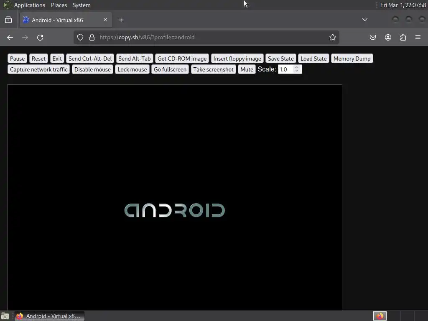The image size is (428, 321).
Task: Click the show desktop icon in taskbar
Action: pyautogui.click(x=5, y=316)
